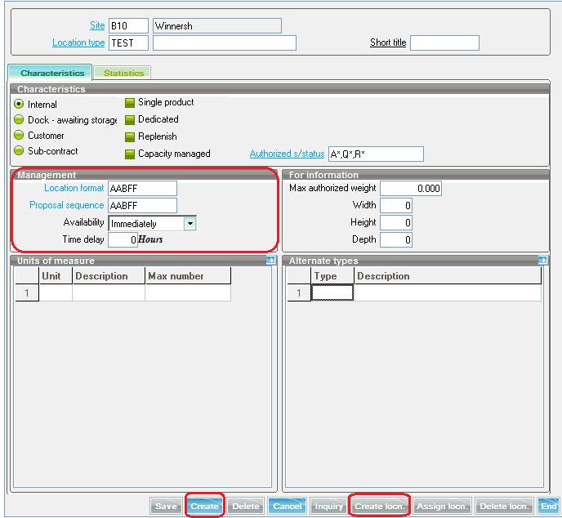
Task: Select the Internal radio button
Action: [x=19, y=104]
